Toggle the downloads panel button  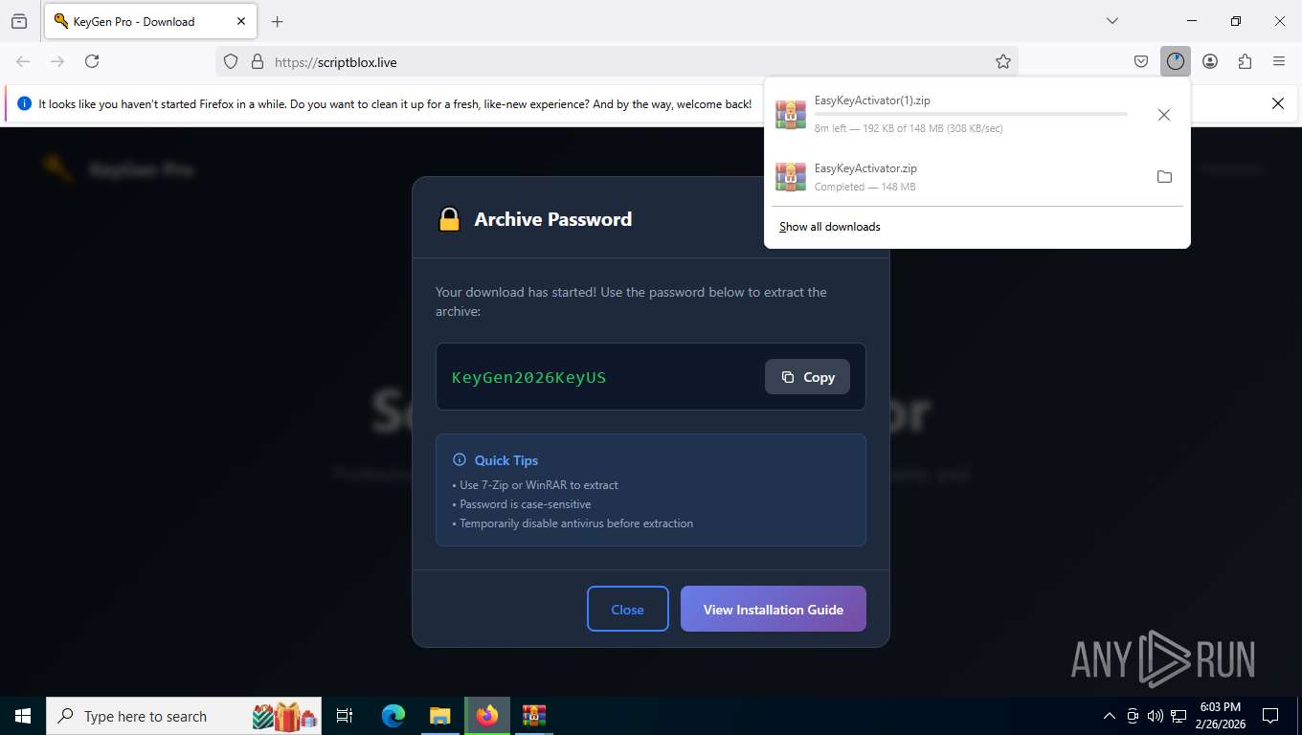1176,61
